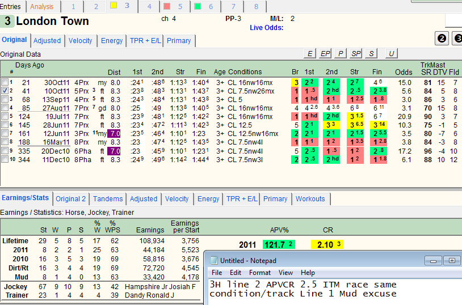Screen dimensions: 462x305
Task: Click condition CL 12.5nw16mx
Action: tap(253, 134)
